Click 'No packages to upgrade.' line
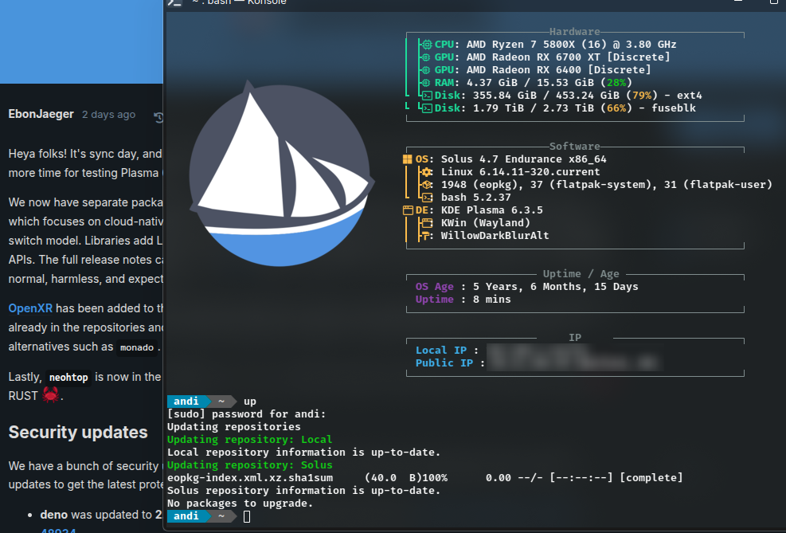Image resolution: width=786 pixels, height=533 pixels. [240, 504]
